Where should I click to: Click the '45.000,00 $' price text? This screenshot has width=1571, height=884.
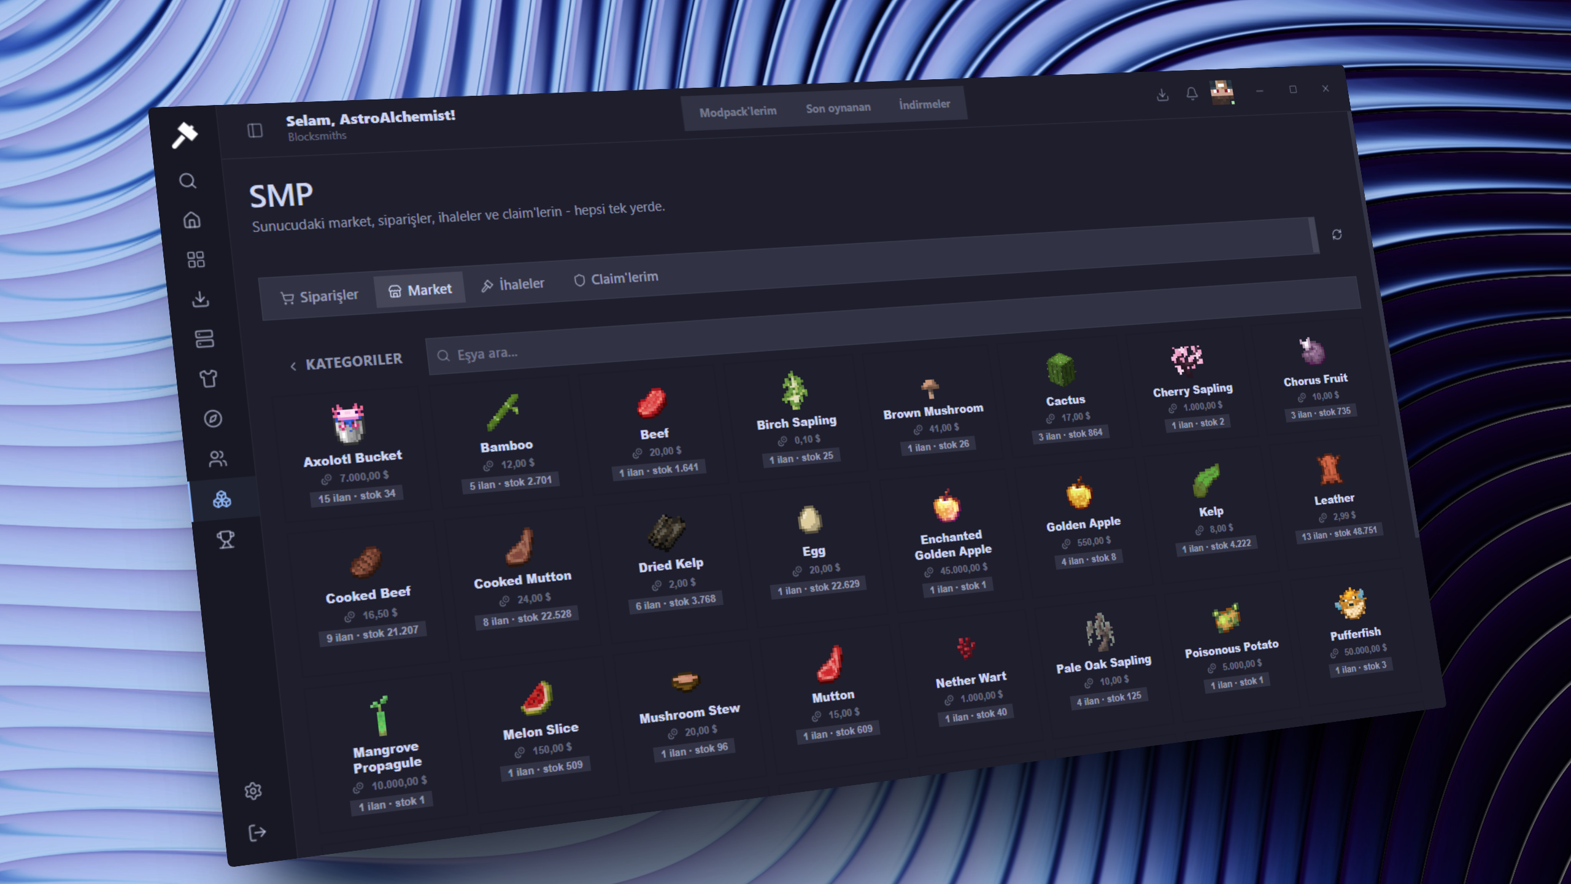point(963,569)
